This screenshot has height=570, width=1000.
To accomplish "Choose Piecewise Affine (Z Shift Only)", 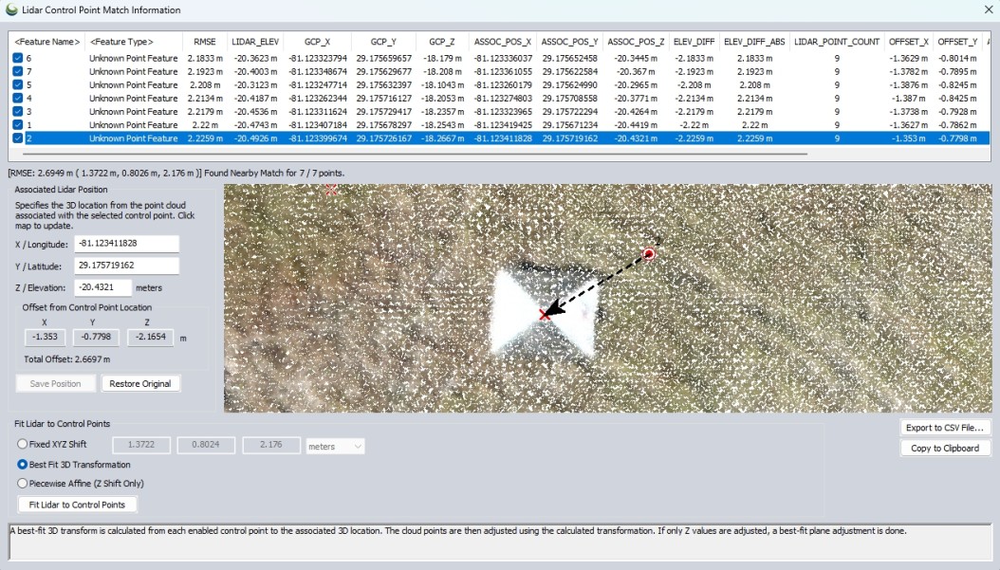I will pos(23,483).
